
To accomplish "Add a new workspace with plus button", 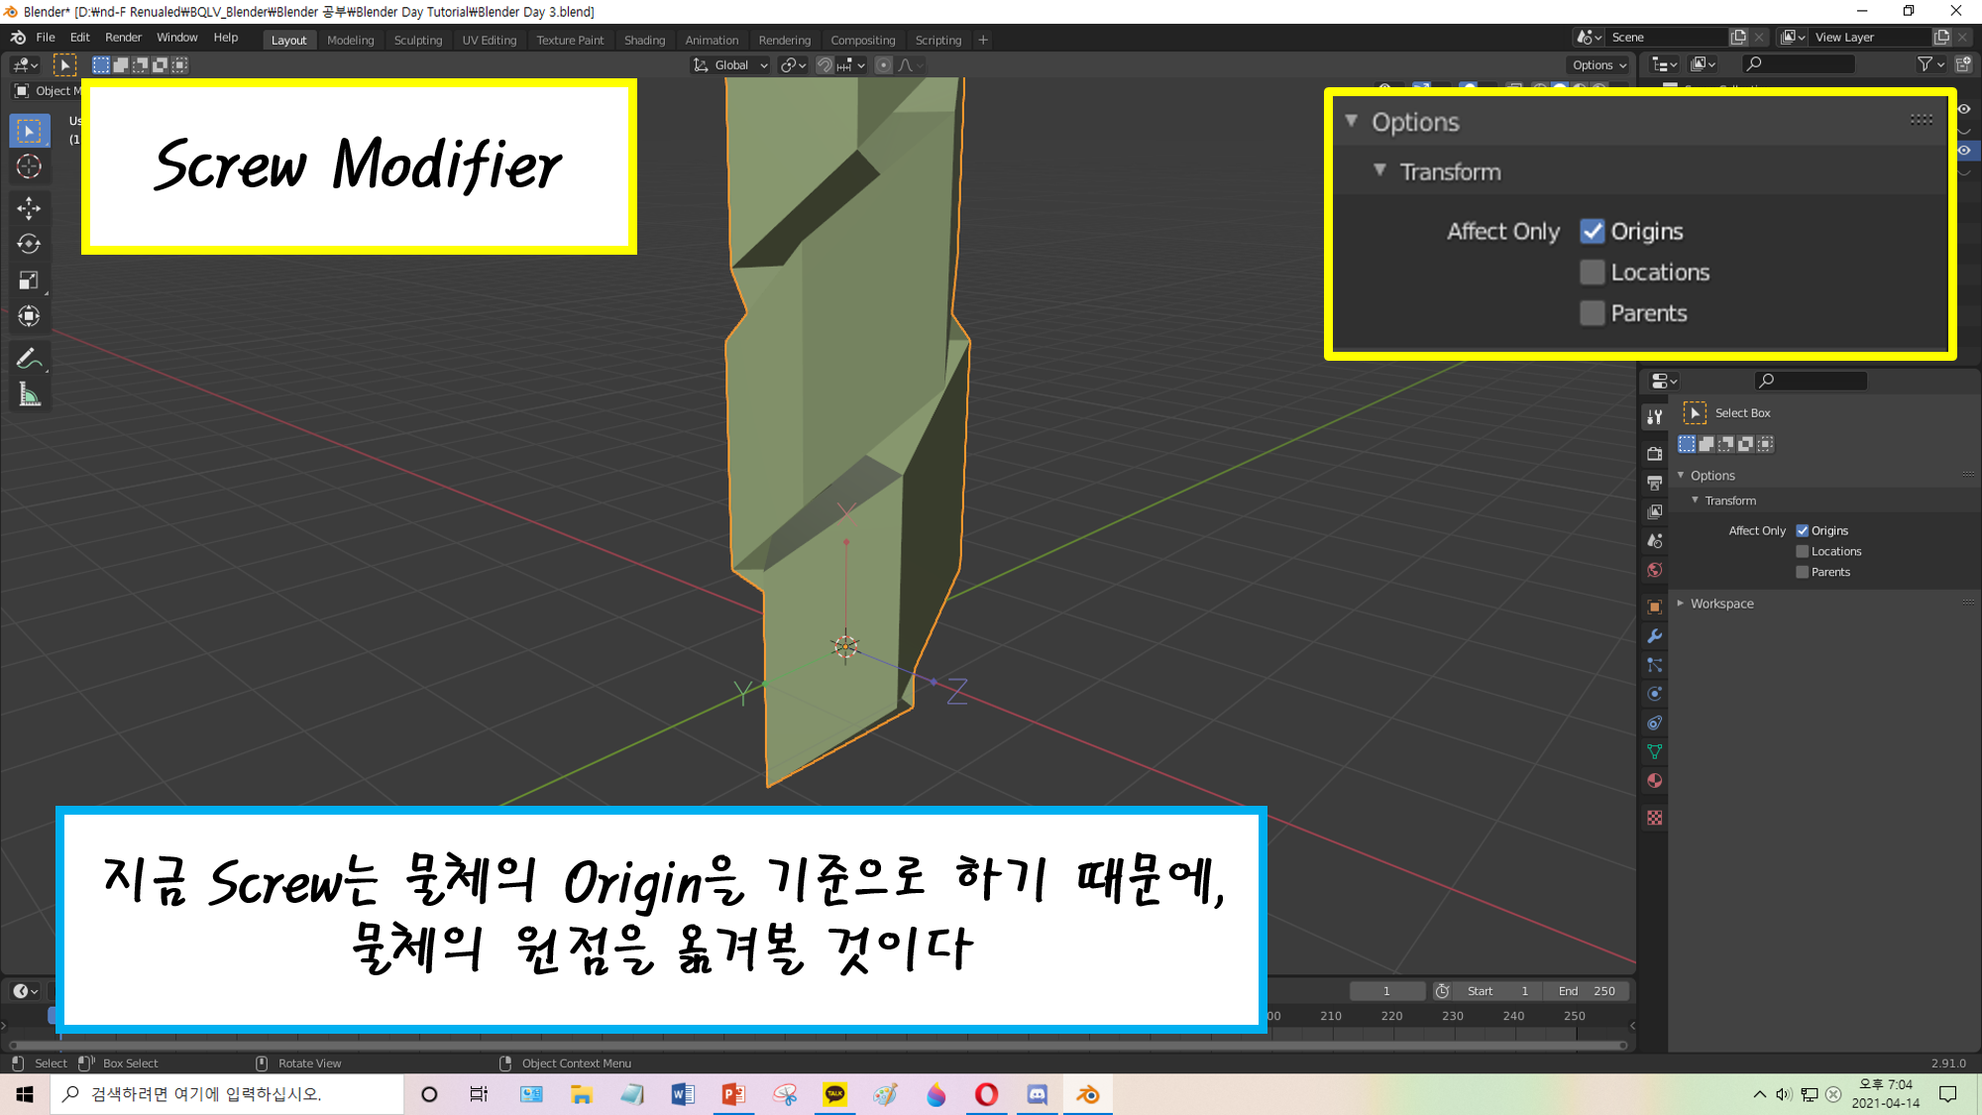I will pos(983,41).
